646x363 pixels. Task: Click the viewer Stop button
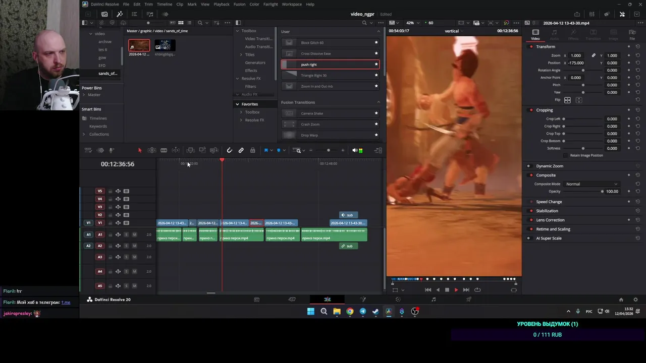pos(447,290)
